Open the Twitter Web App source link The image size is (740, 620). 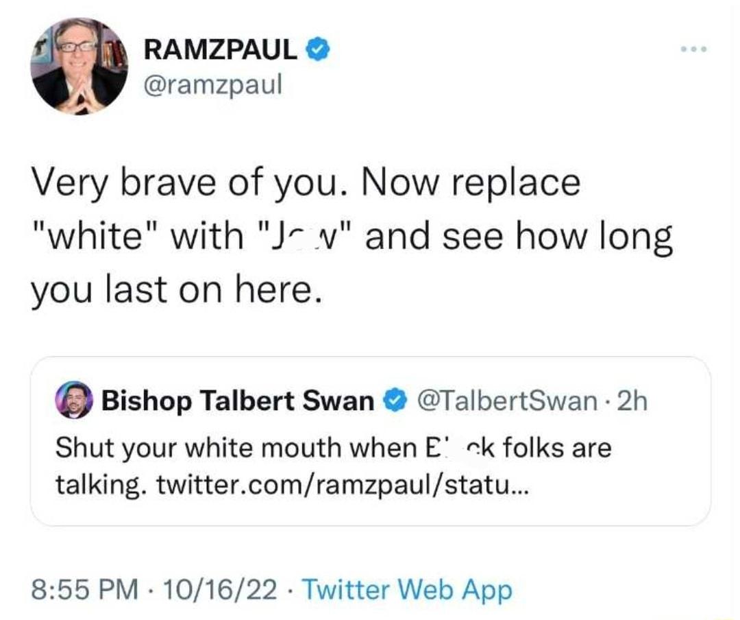point(406,589)
